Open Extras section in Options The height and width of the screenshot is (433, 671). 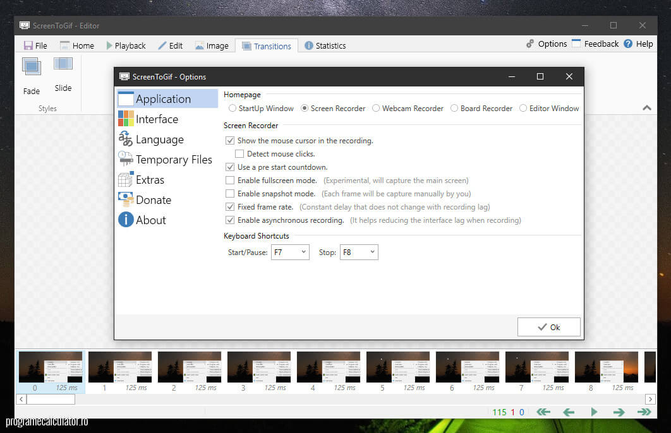pos(167,179)
